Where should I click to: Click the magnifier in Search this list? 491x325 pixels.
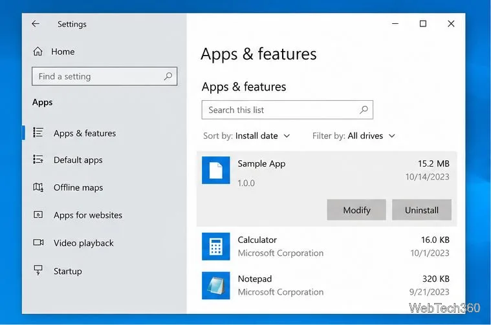[x=364, y=110]
